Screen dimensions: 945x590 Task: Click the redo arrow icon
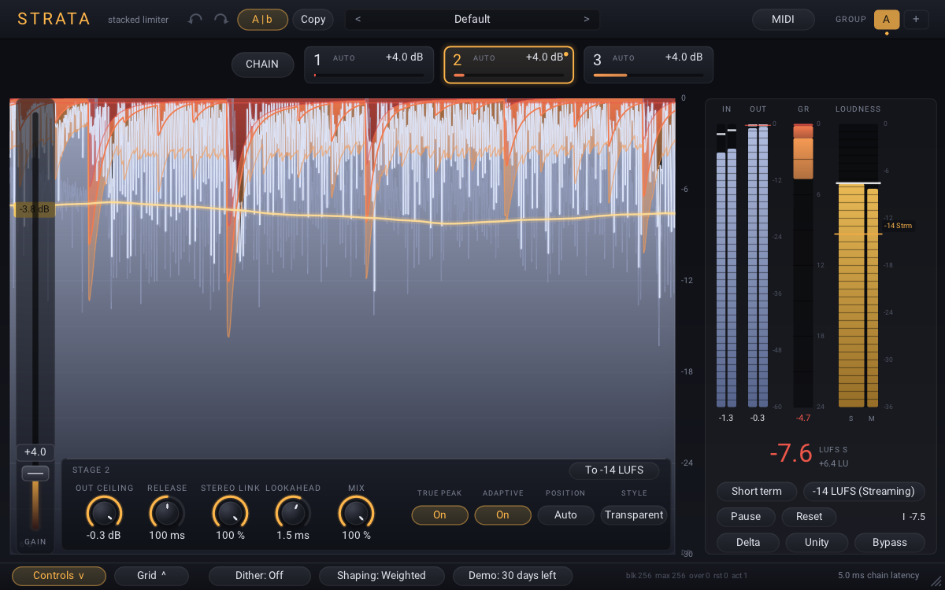[221, 19]
